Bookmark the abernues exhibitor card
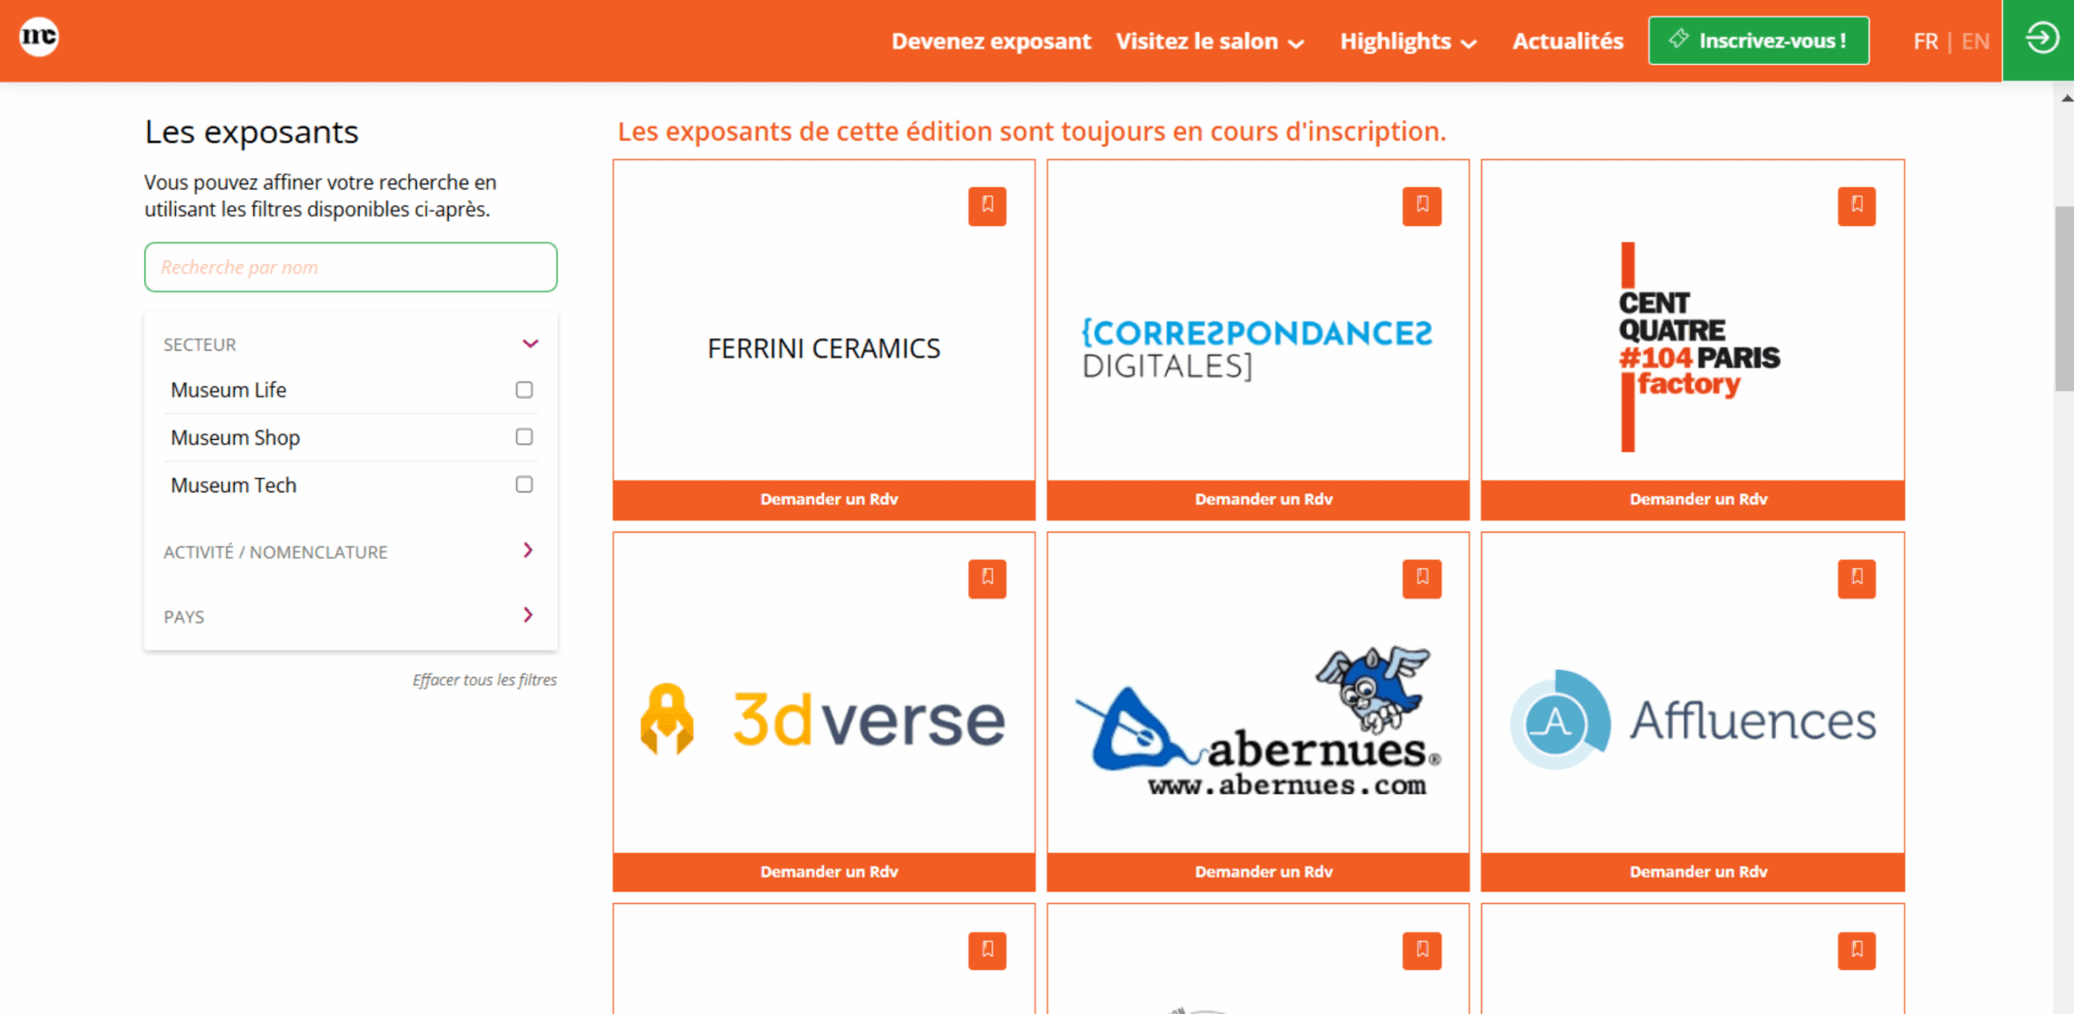This screenshot has height=1014, width=2074. (x=1421, y=578)
